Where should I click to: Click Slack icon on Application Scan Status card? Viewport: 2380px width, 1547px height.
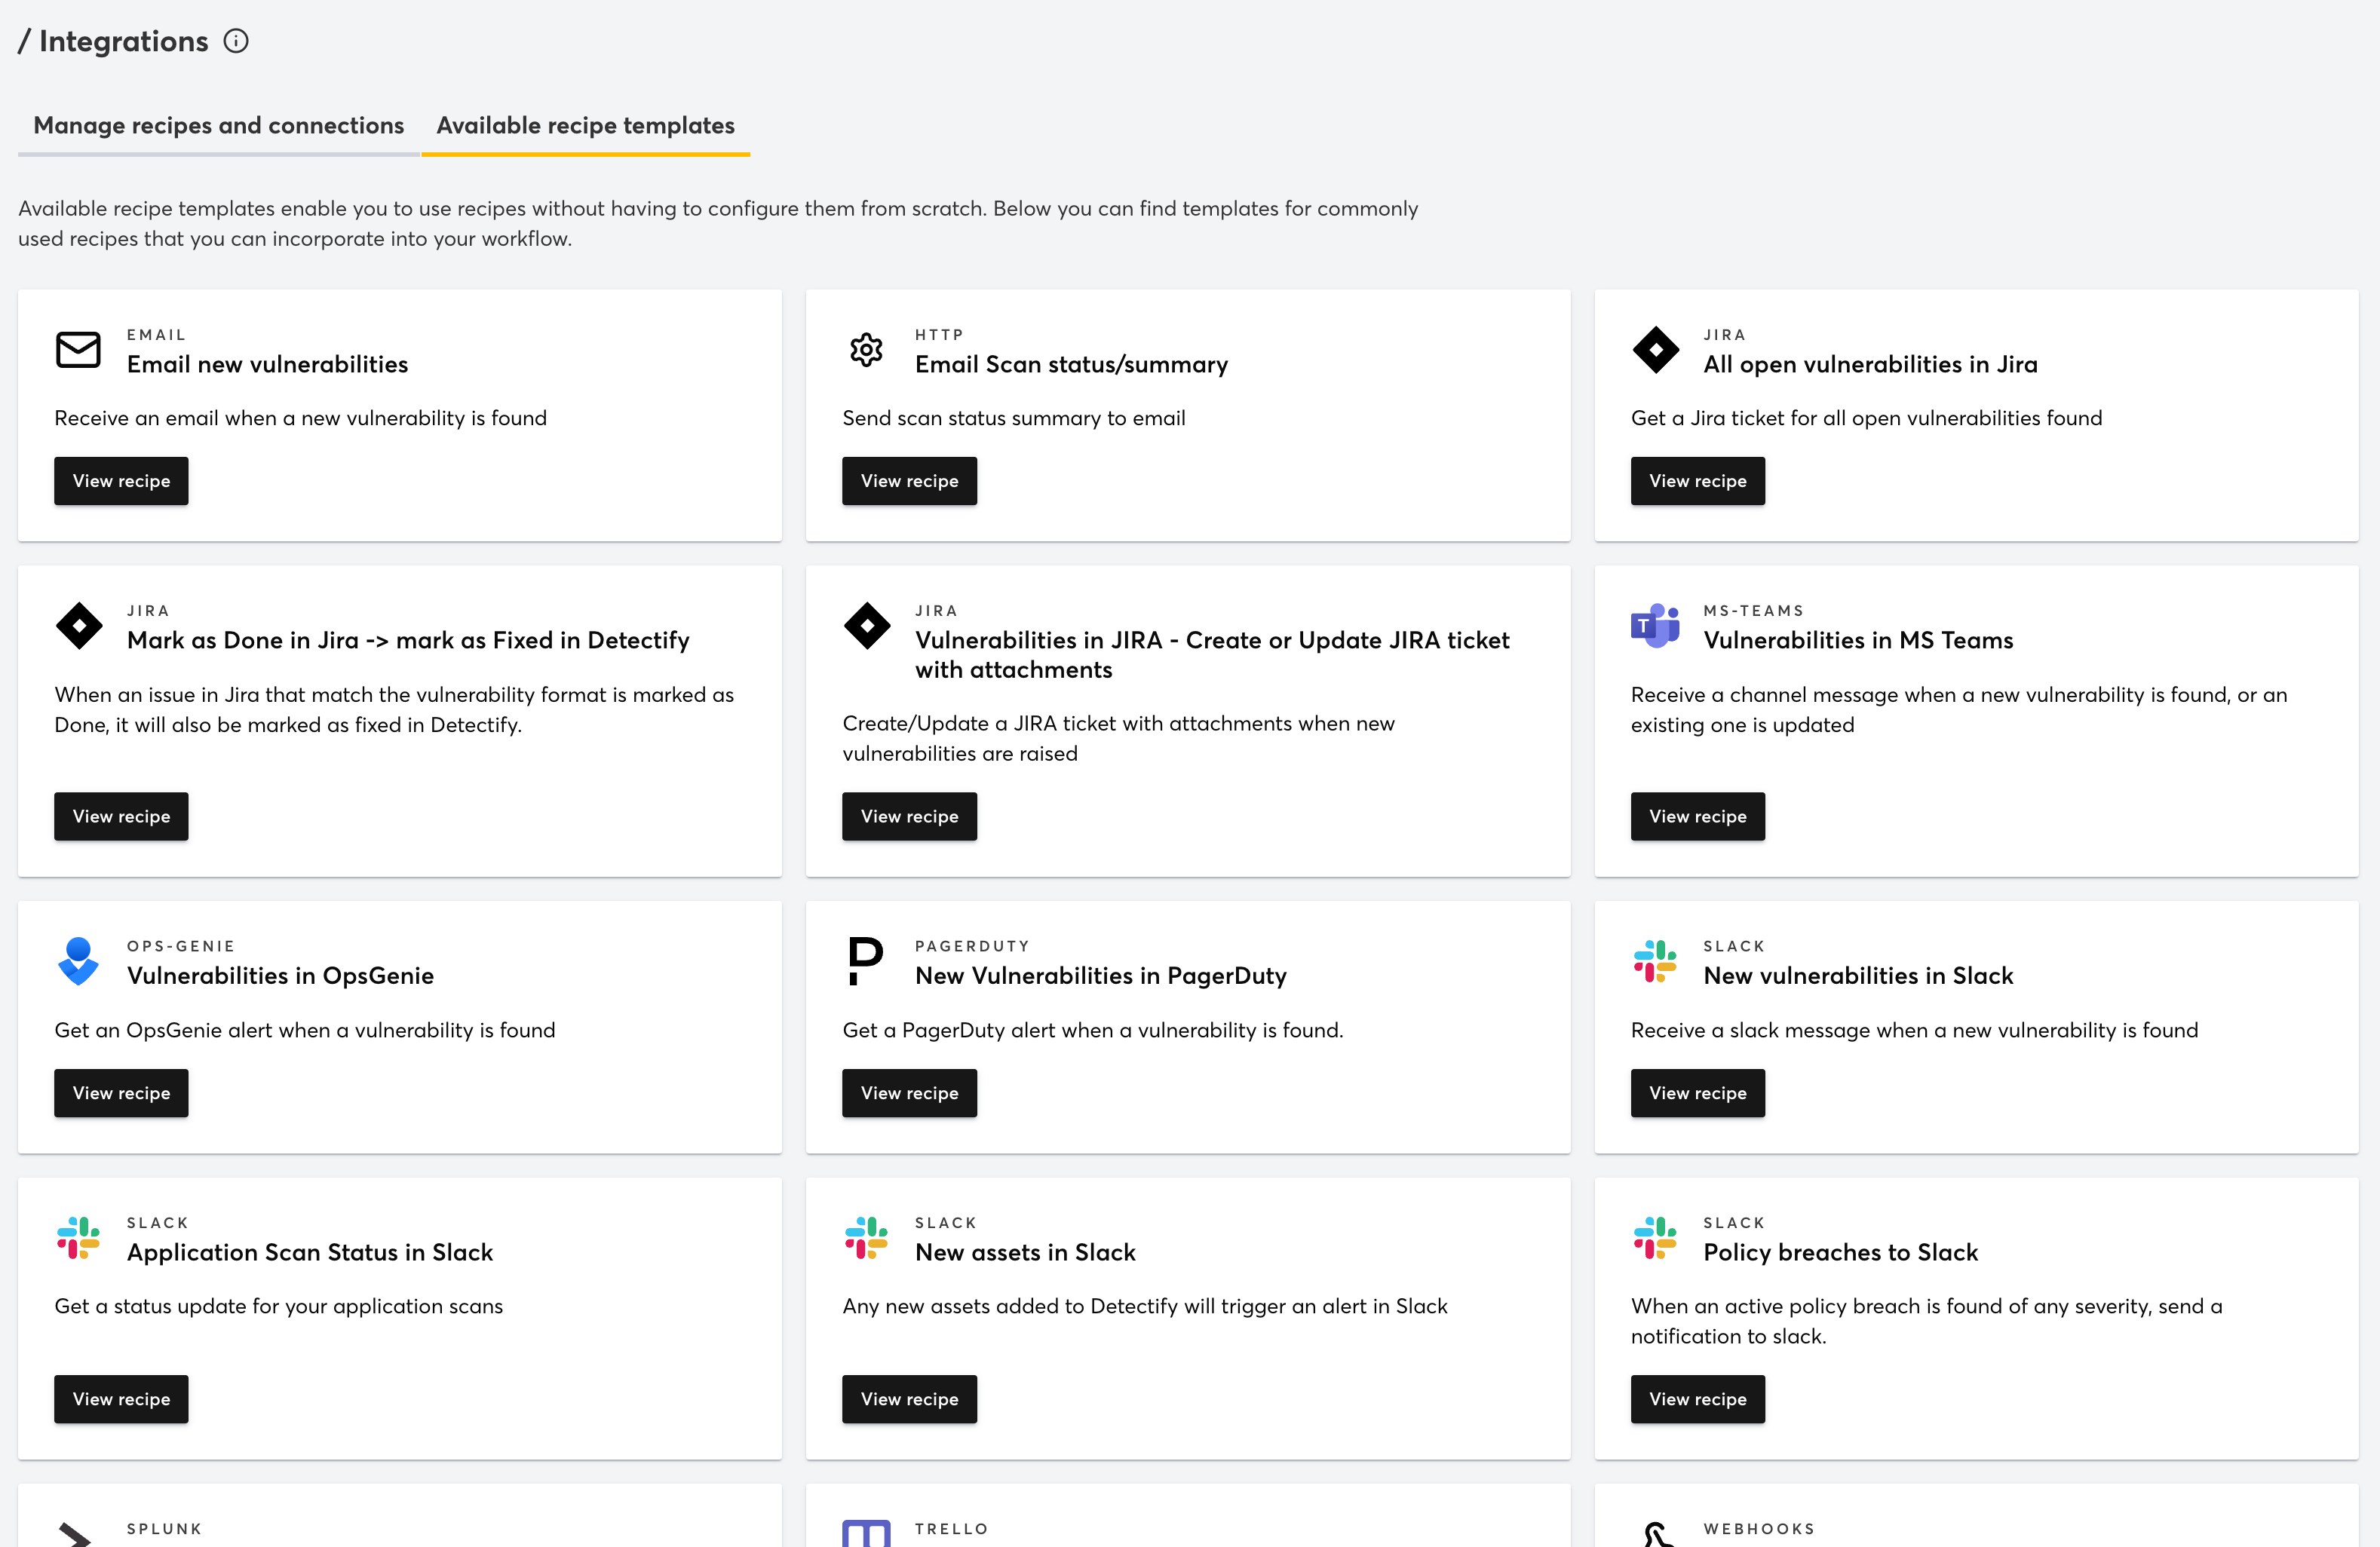pyautogui.click(x=78, y=1238)
